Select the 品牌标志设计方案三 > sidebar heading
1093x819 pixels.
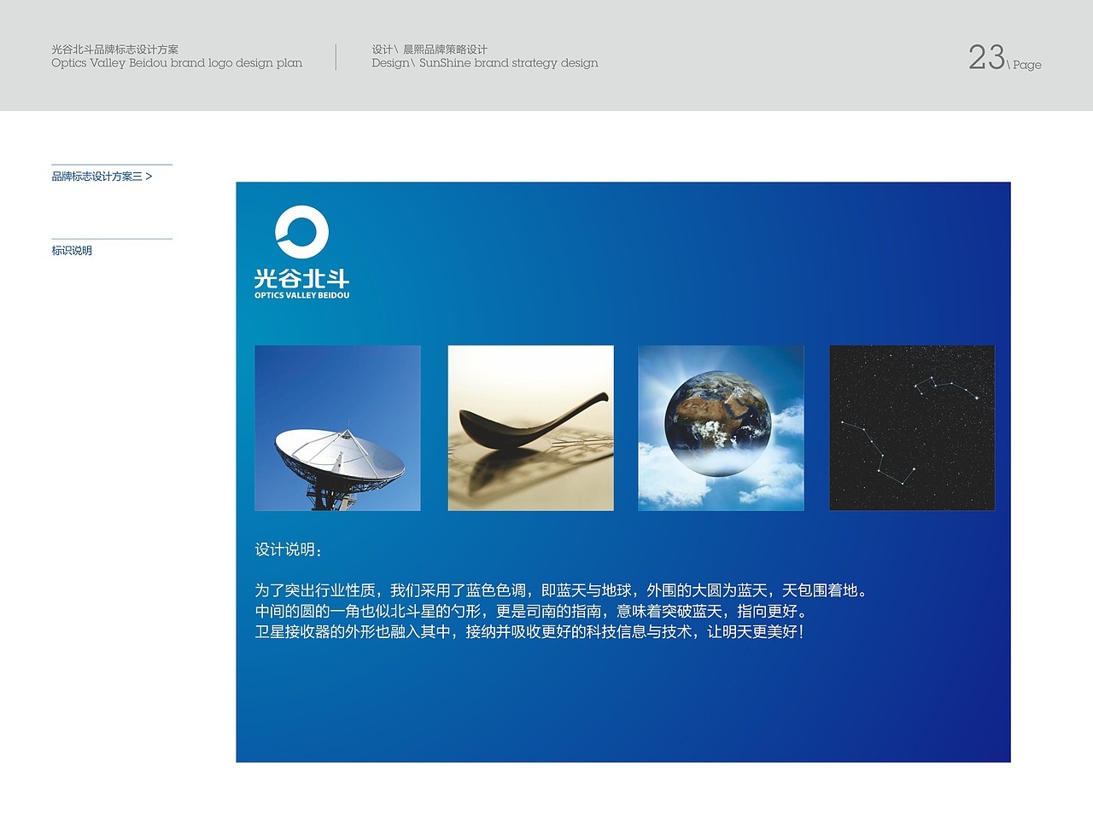102,177
